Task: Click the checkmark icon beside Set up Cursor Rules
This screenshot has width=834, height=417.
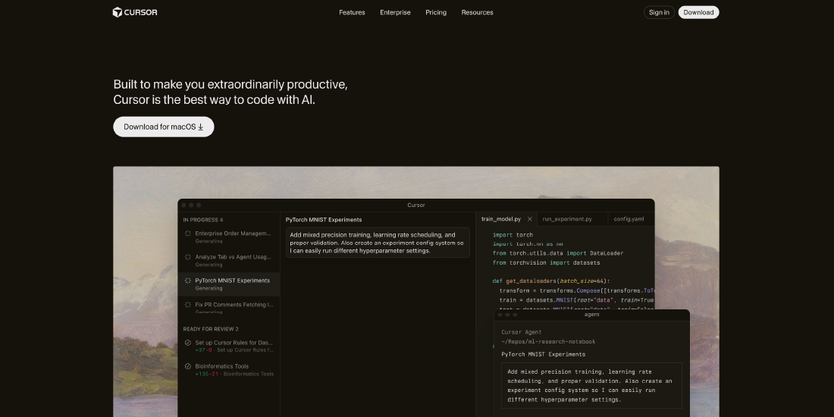Action: tap(188, 343)
